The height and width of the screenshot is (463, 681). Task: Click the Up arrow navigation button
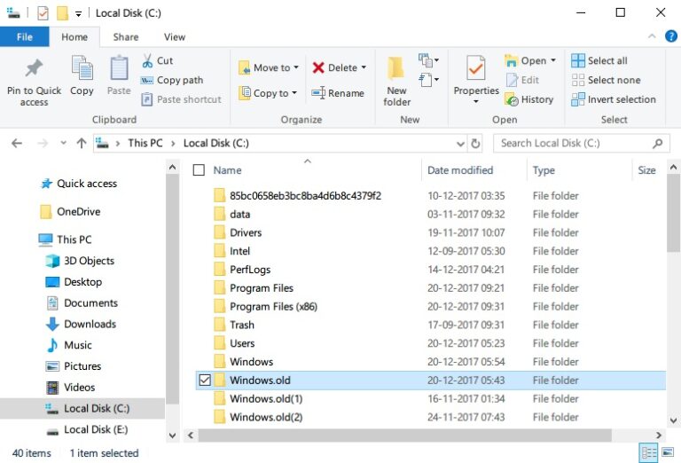[82, 143]
